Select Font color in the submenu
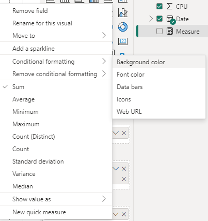 click(x=159, y=75)
